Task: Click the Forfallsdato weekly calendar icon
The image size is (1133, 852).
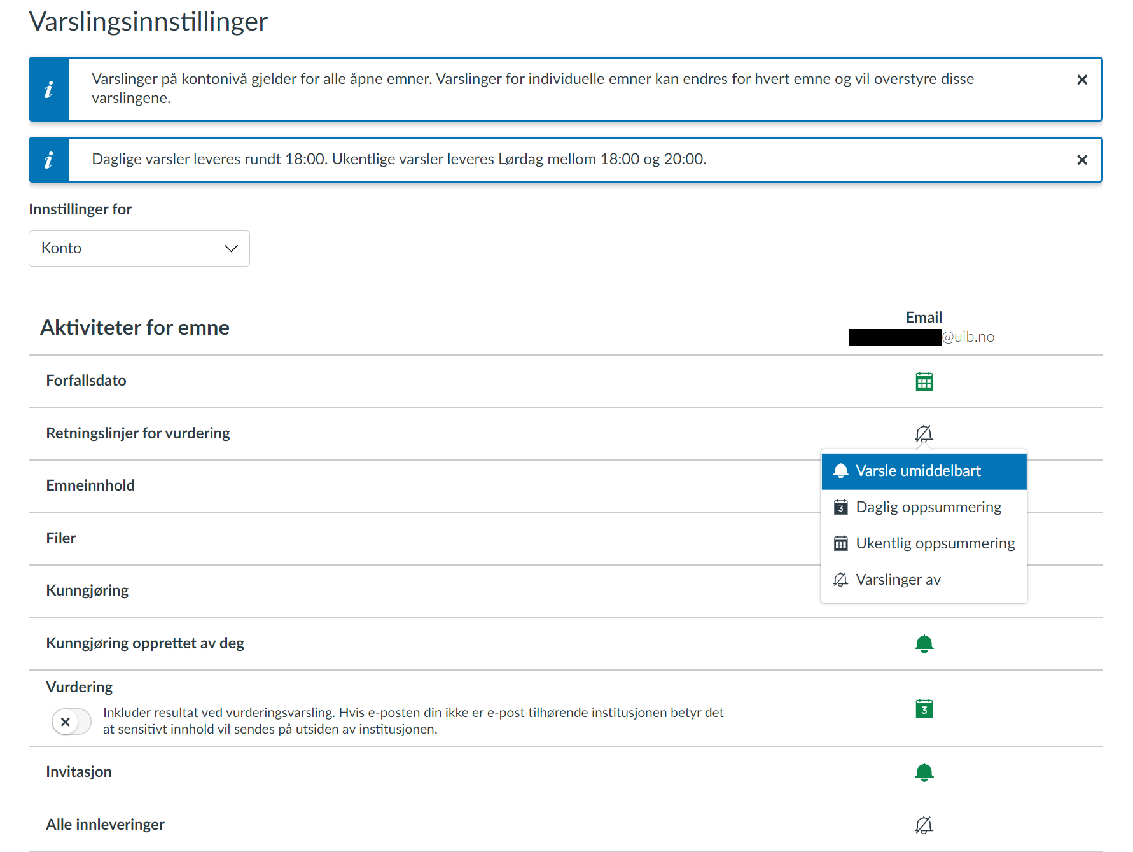Action: pos(924,381)
